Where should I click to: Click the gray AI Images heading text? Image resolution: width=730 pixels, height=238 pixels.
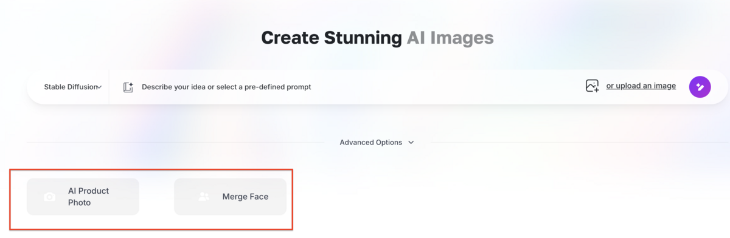click(x=450, y=38)
